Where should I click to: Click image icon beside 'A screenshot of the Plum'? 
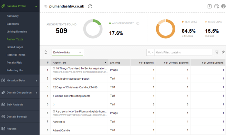click(54, 111)
